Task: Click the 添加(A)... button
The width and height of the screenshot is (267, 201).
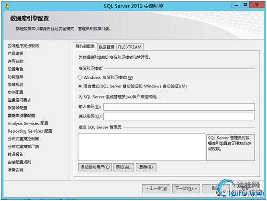Action: click(124, 167)
